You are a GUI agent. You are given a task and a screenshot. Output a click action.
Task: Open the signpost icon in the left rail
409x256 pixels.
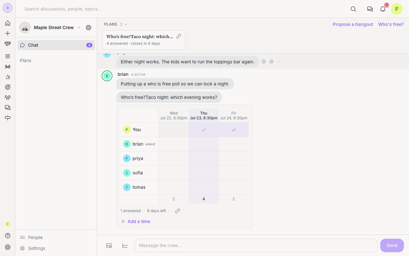(x=8, y=118)
